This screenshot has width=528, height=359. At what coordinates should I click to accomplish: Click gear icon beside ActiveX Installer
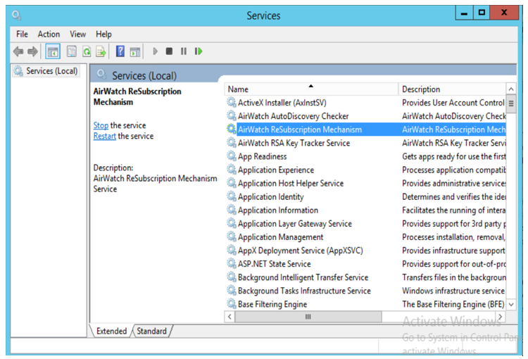point(232,102)
